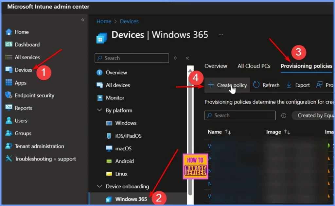
Task: Click the Windows 365 icon under Device onboarding
Action: [109, 199]
